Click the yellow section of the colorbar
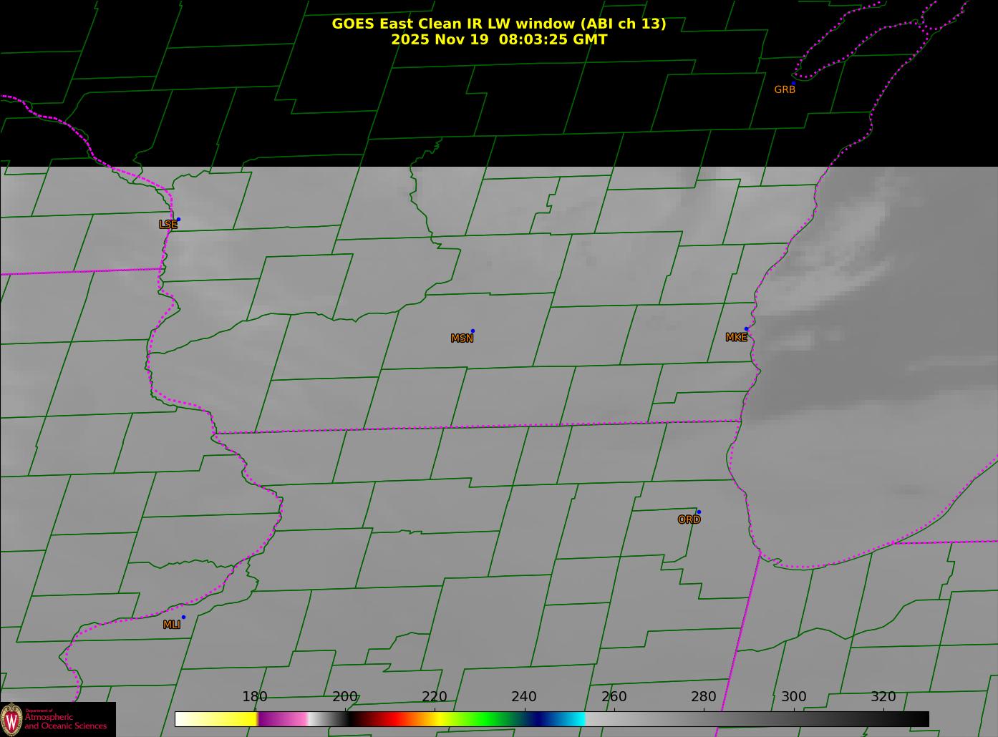 pyautogui.click(x=229, y=718)
